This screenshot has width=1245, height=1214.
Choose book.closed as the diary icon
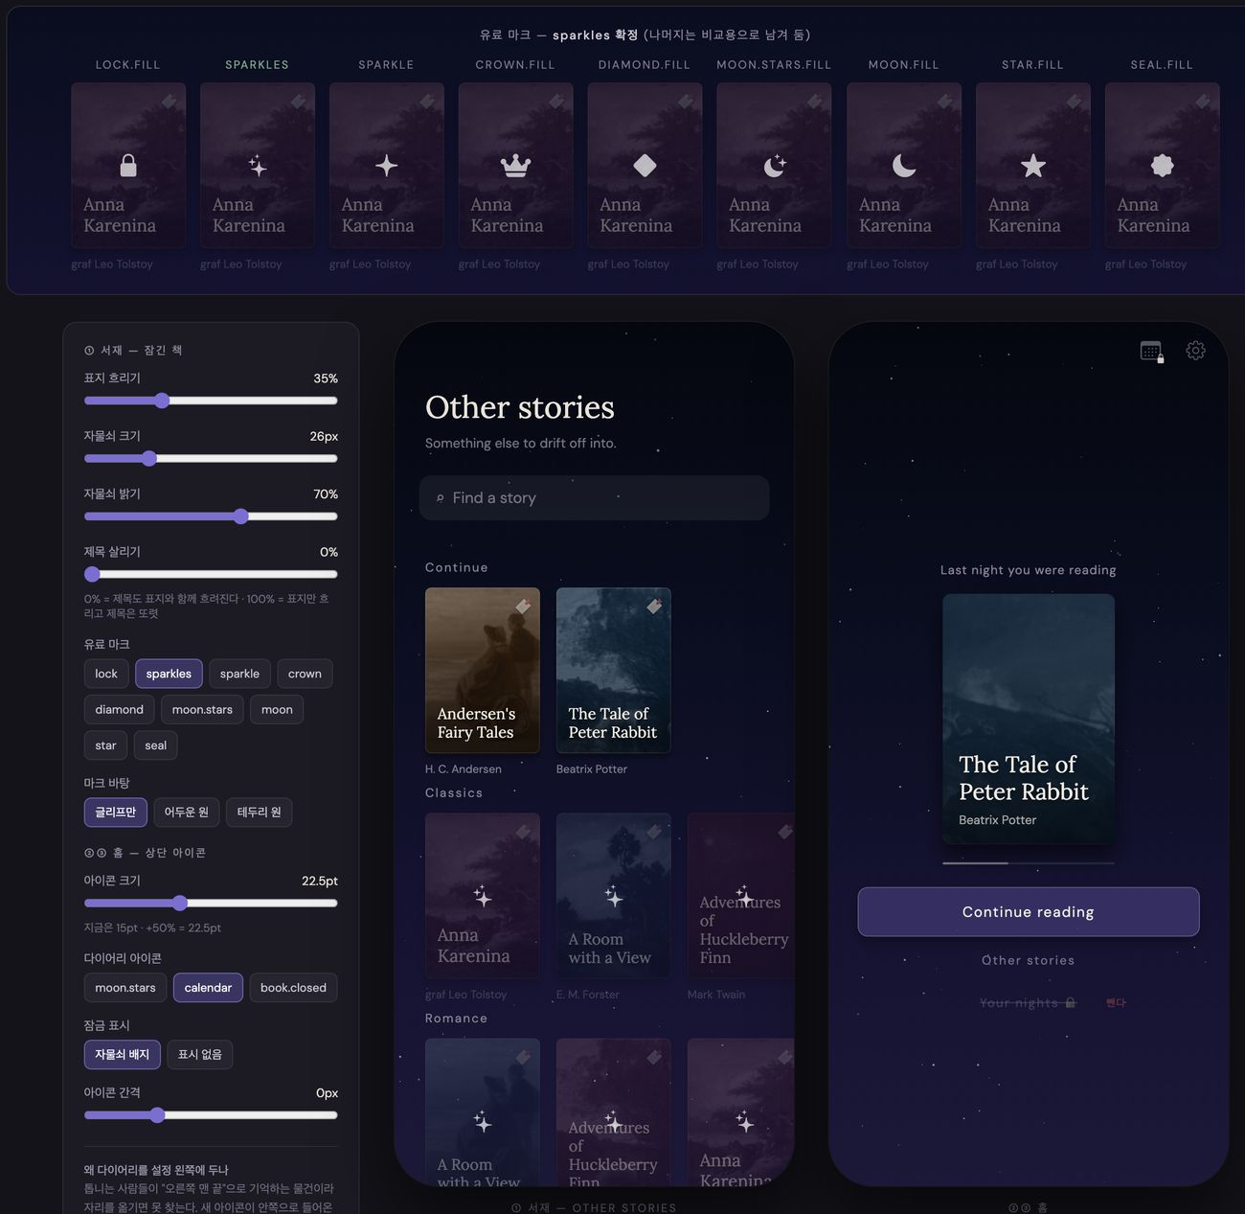click(x=293, y=988)
